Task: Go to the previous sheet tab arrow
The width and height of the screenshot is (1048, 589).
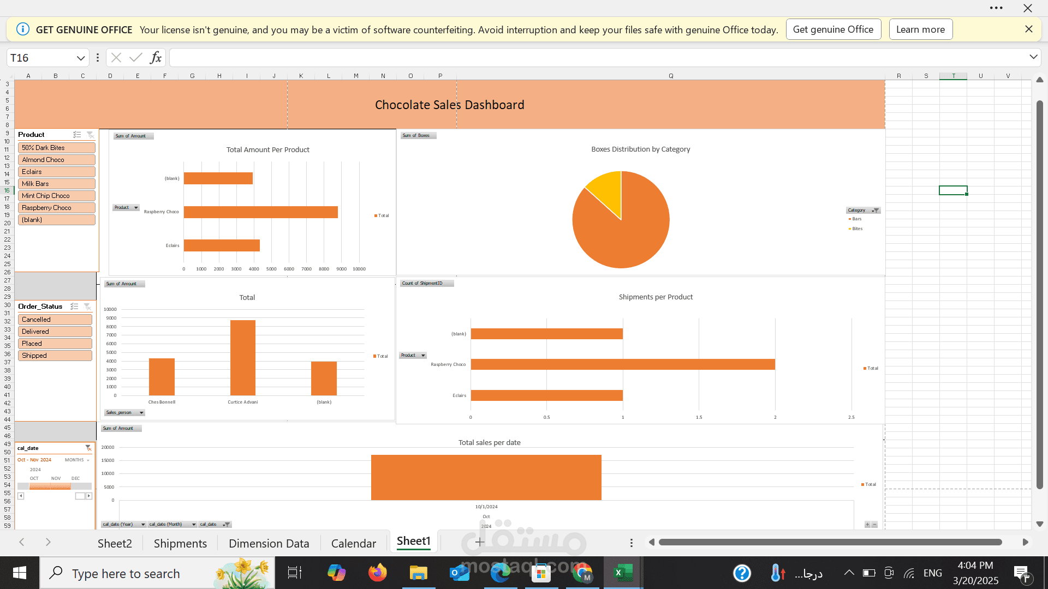Action: [22, 542]
